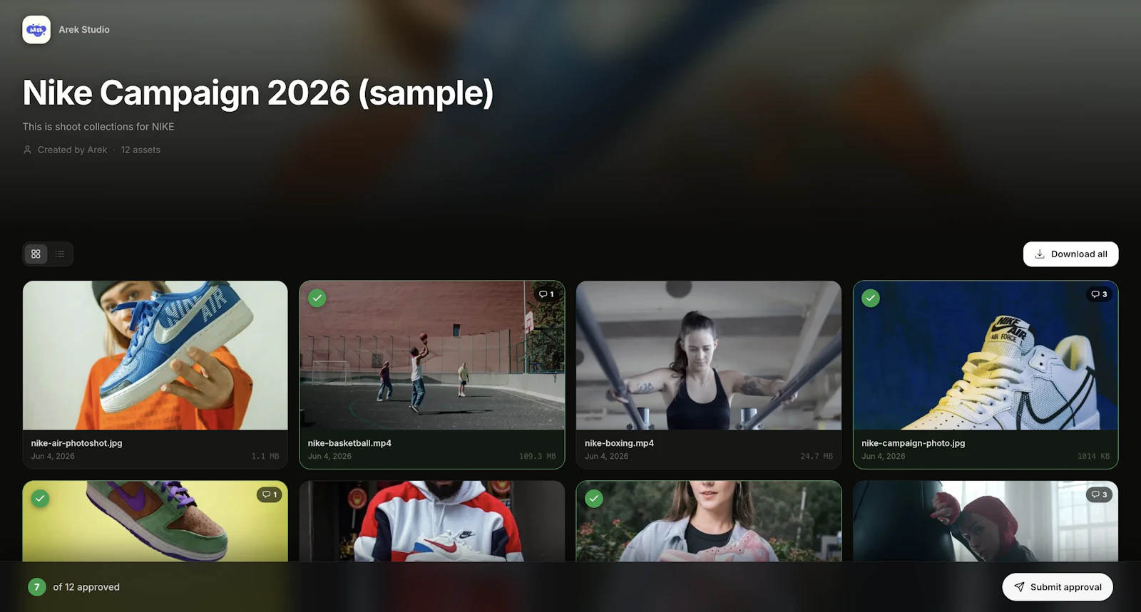Open comments badge on the red beanie boxer card
Image resolution: width=1141 pixels, height=612 pixels.
[1100, 494]
